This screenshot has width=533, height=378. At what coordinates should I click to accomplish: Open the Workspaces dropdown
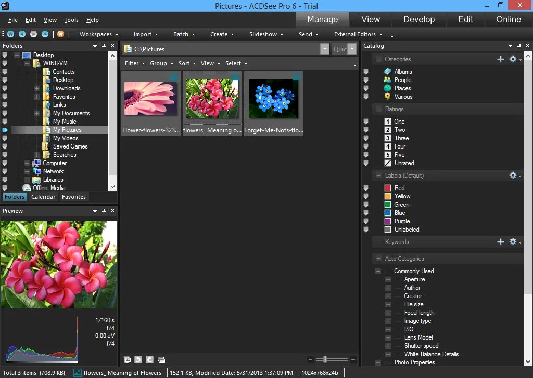[x=99, y=34]
